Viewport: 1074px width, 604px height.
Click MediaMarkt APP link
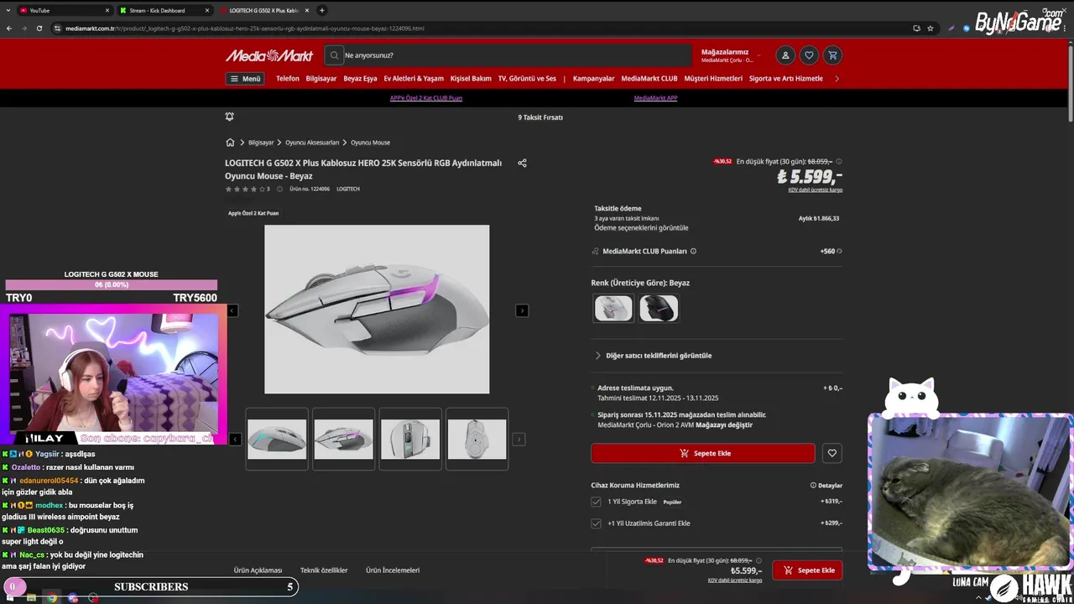point(655,98)
